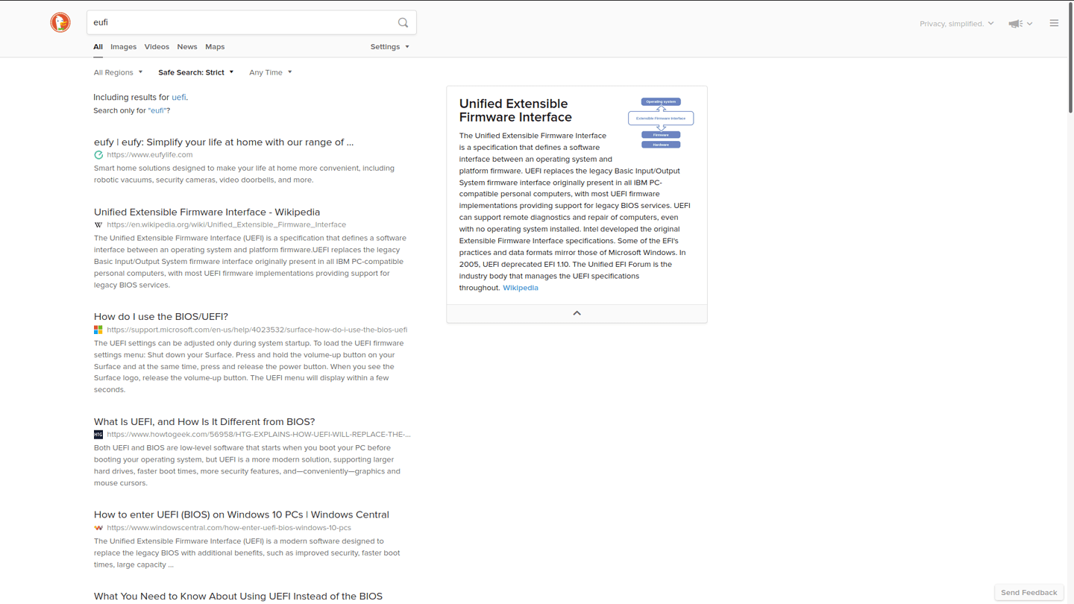Open Unified Extensible Firmware Interface Wikipedia result
The width and height of the screenshot is (1074, 604).
pyautogui.click(x=207, y=213)
